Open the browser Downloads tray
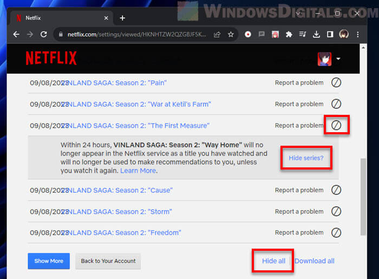The width and height of the screenshot is (379, 279). (316, 35)
